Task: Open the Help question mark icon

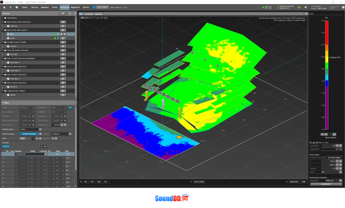Action: (17, 7)
